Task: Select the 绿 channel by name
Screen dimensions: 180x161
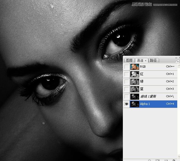Action: (x=142, y=81)
